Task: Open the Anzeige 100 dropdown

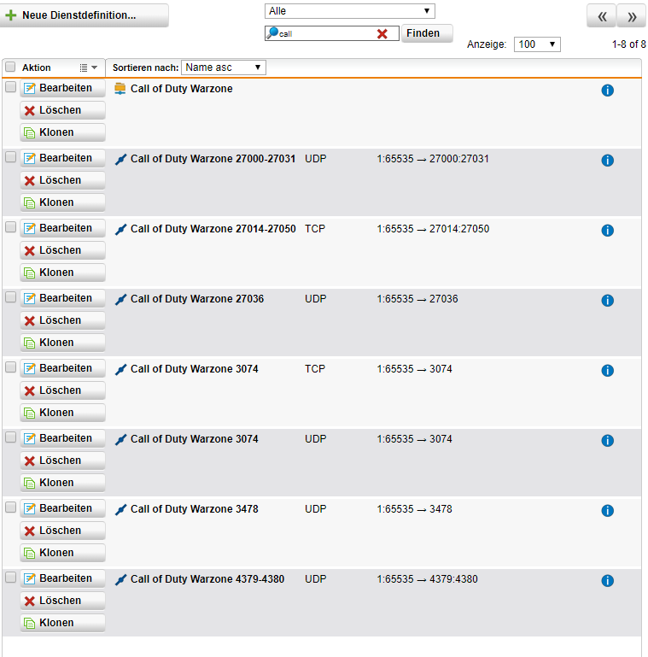Action: pos(537,44)
